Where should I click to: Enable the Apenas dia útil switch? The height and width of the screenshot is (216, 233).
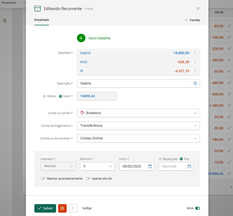[88, 179]
